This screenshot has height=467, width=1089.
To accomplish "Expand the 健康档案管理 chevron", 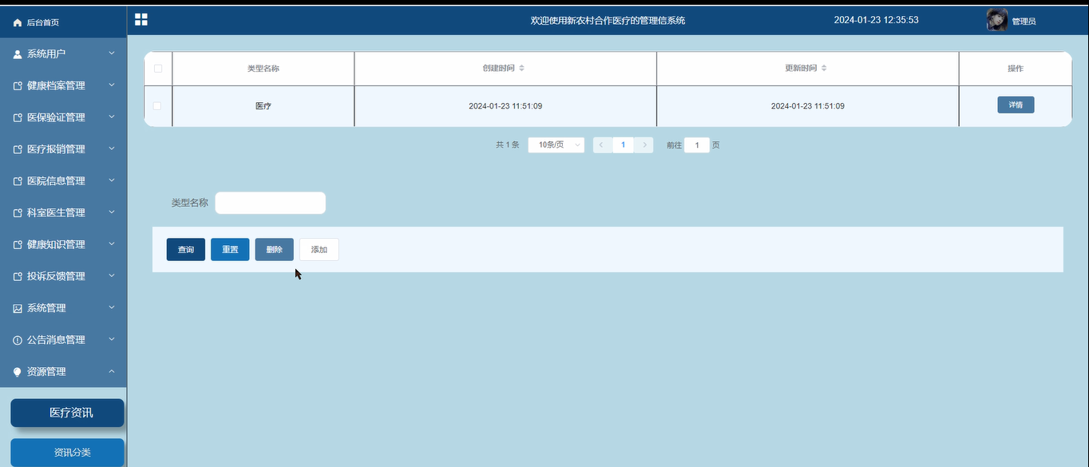I will point(112,85).
